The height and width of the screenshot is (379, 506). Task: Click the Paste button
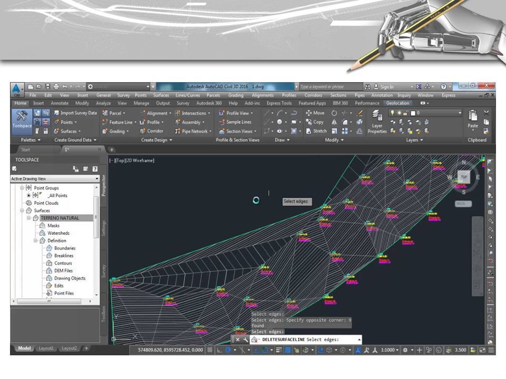pyautogui.click(x=473, y=119)
